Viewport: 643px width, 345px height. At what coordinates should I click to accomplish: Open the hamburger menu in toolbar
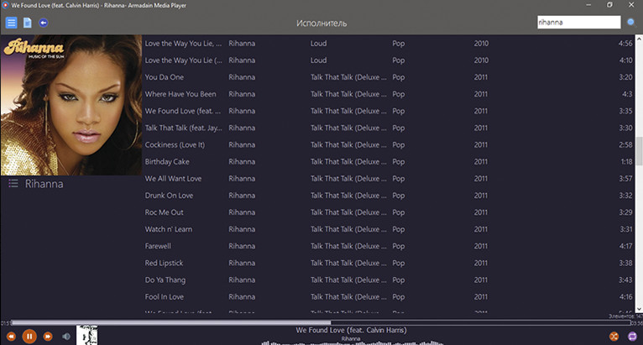[x=11, y=23]
